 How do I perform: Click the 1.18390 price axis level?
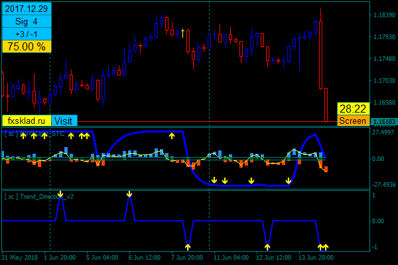[384, 15]
